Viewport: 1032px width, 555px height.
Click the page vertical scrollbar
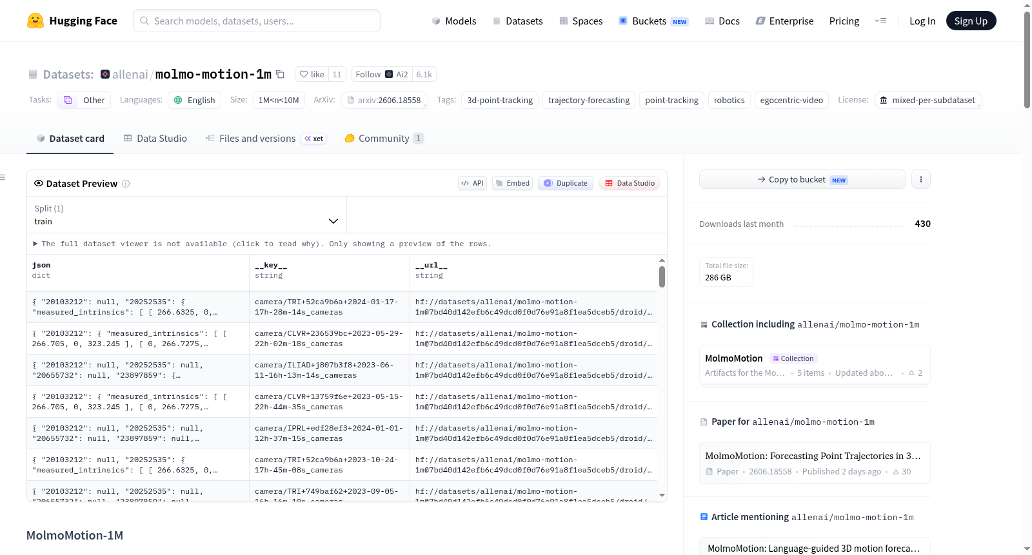click(1027, 60)
